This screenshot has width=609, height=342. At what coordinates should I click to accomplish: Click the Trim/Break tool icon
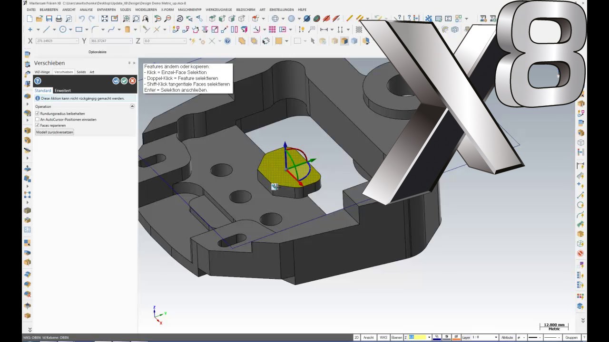click(x=146, y=29)
